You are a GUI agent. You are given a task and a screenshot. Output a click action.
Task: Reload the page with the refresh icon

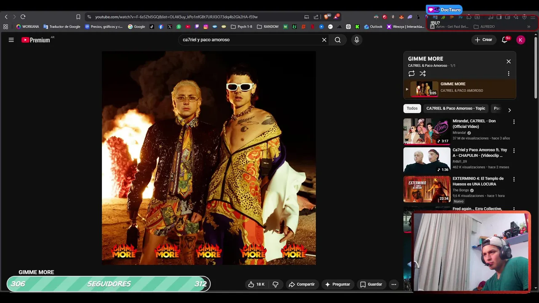(x=23, y=17)
